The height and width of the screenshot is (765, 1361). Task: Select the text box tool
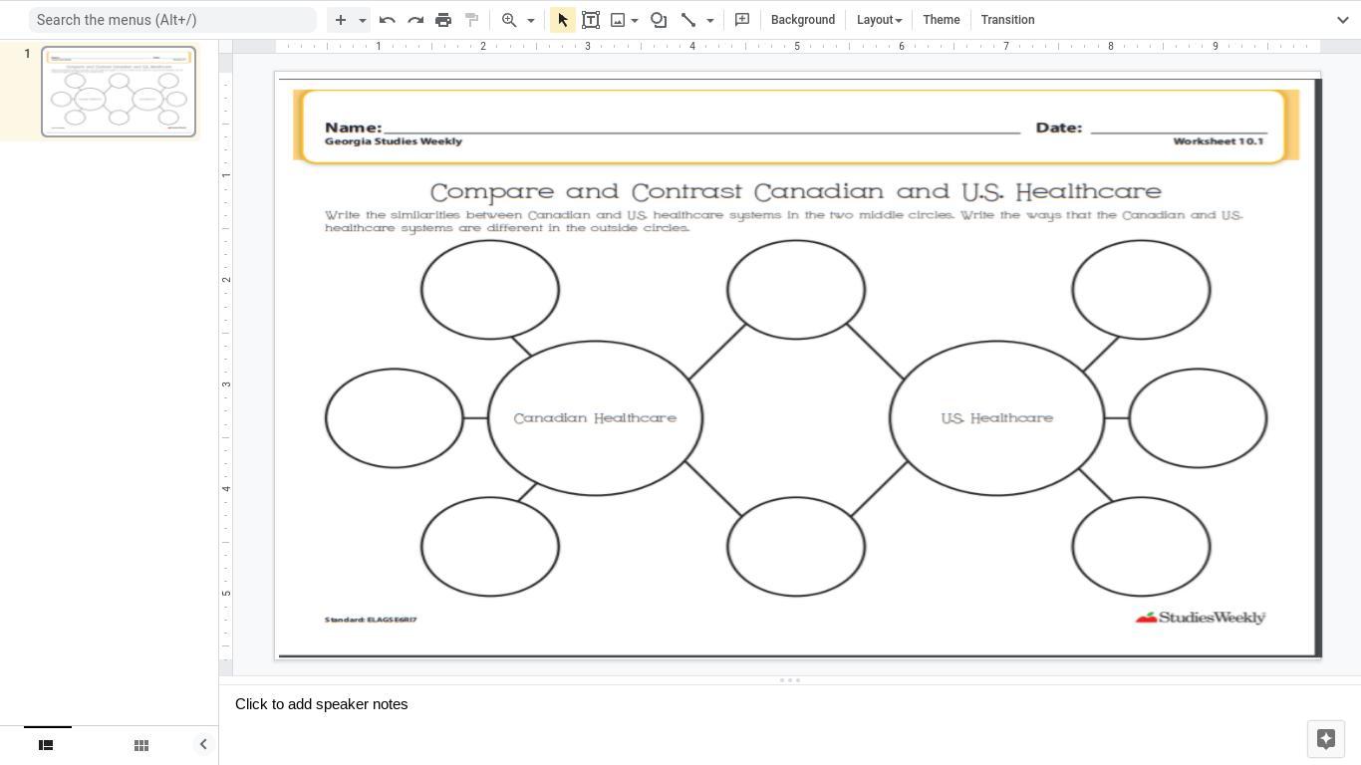(591, 20)
